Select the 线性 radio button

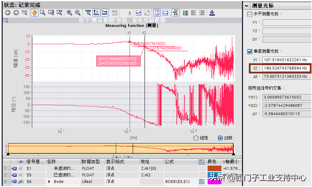pyautogui.click(x=196, y=138)
